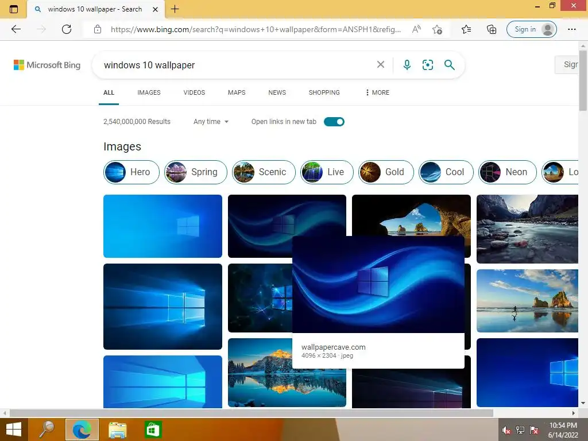Close the windows 10 wallpaper tab

155,9
